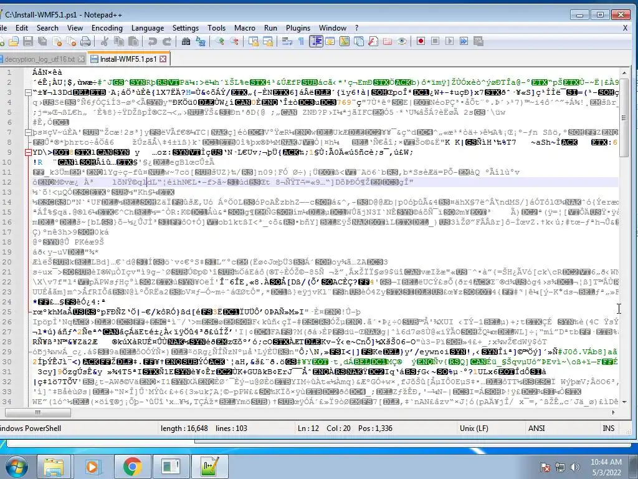Viewport: 638px width, 479px height.
Task: Click the horizontal scrollbar right arrow
Action: 613,412
